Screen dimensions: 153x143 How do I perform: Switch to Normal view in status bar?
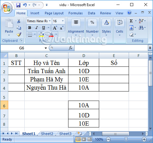pyautogui.click(x=78, y=139)
